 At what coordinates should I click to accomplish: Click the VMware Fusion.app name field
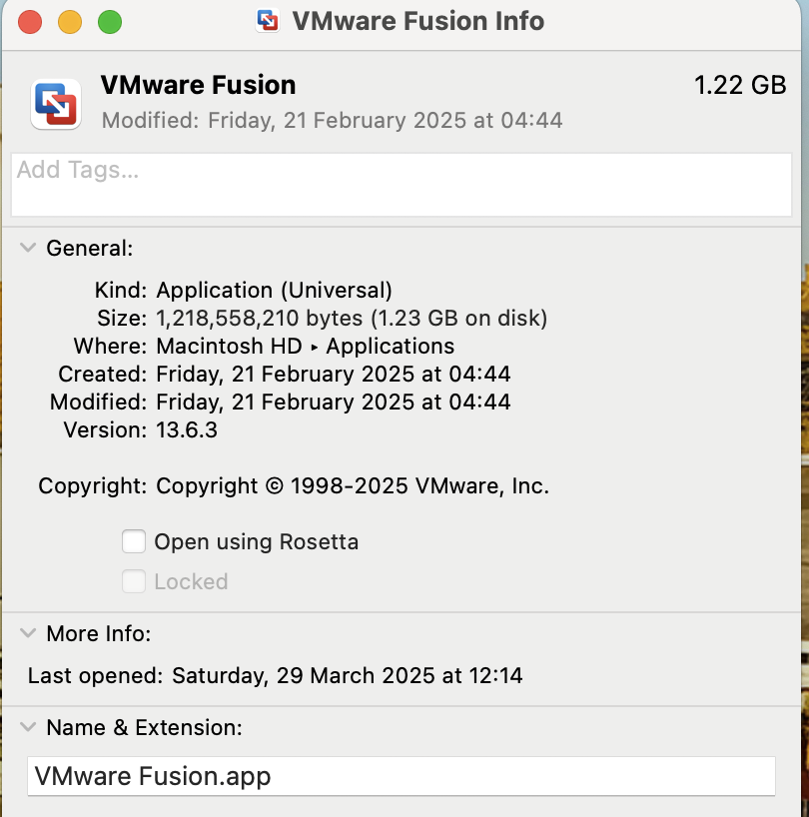tap(400, 776)
